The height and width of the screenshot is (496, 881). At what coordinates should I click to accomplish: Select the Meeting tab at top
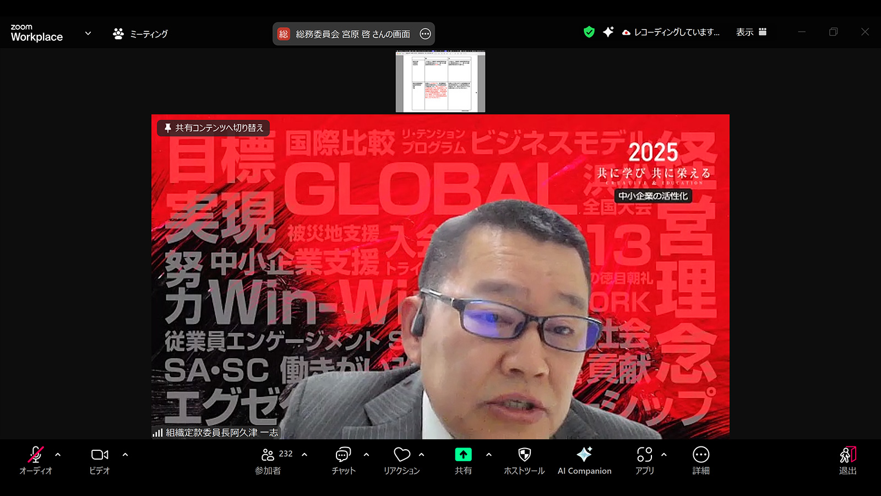pos(140,34)
